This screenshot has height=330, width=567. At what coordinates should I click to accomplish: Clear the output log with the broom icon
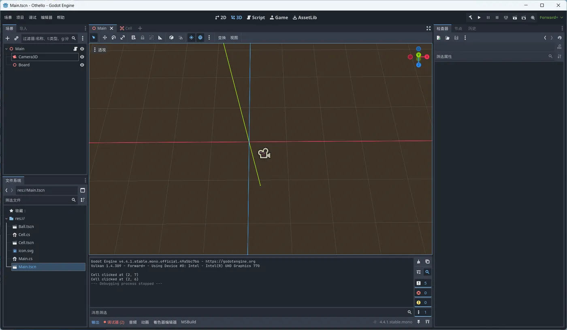click(x=418, y=262)
